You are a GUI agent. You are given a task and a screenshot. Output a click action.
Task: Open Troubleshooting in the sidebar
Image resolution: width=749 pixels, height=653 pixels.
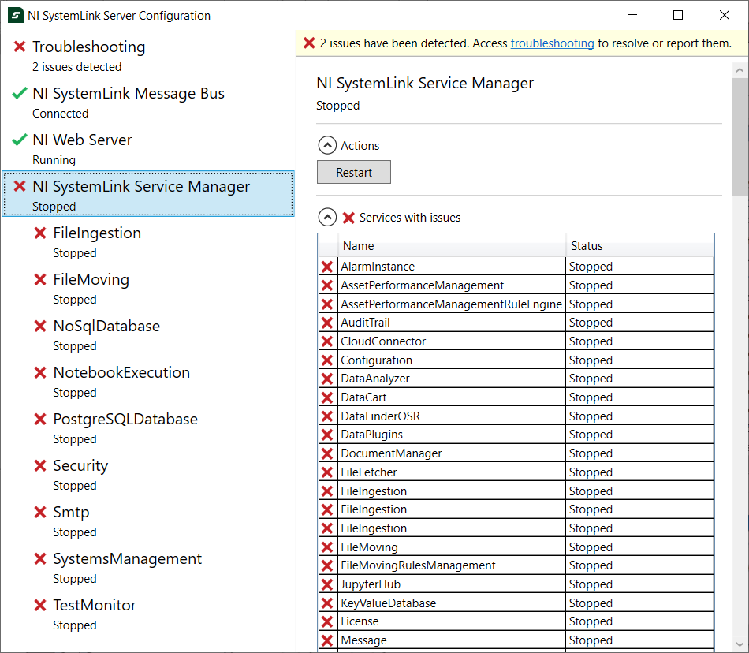point(148,55)
